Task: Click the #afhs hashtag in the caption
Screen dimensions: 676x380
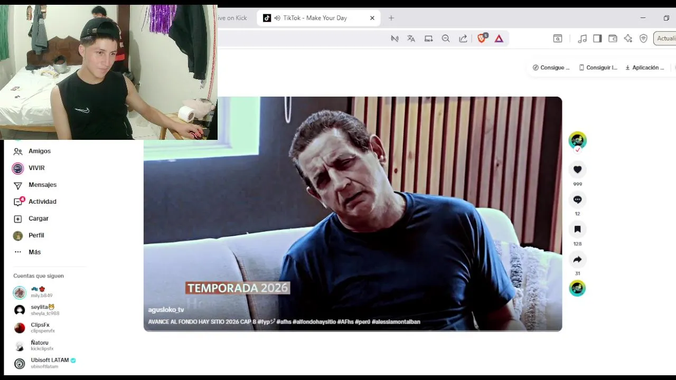Action: [284, 321]
